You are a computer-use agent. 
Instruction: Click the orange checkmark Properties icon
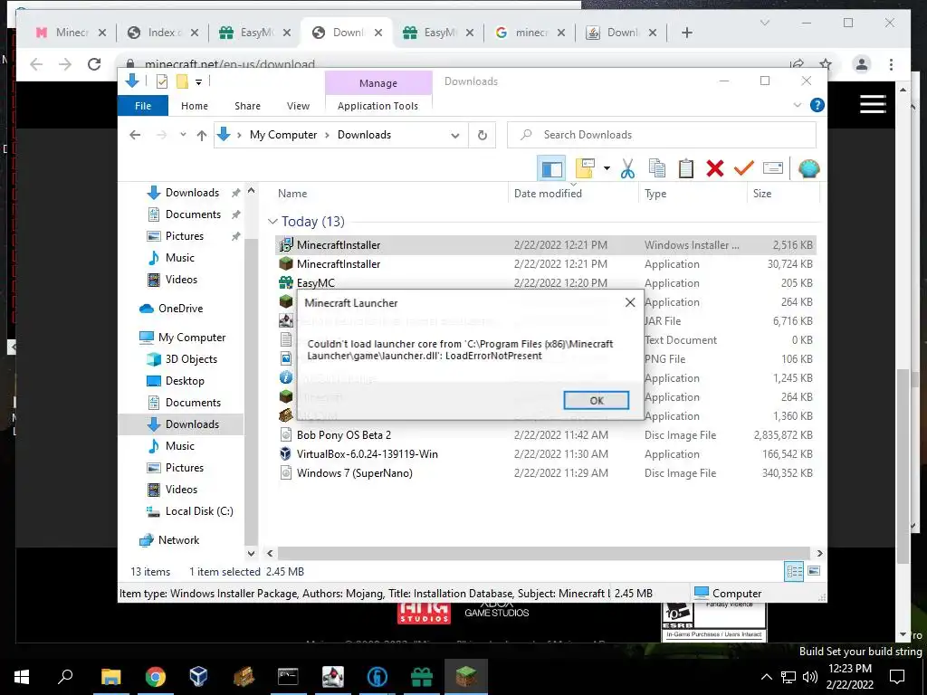click(744, 169)
